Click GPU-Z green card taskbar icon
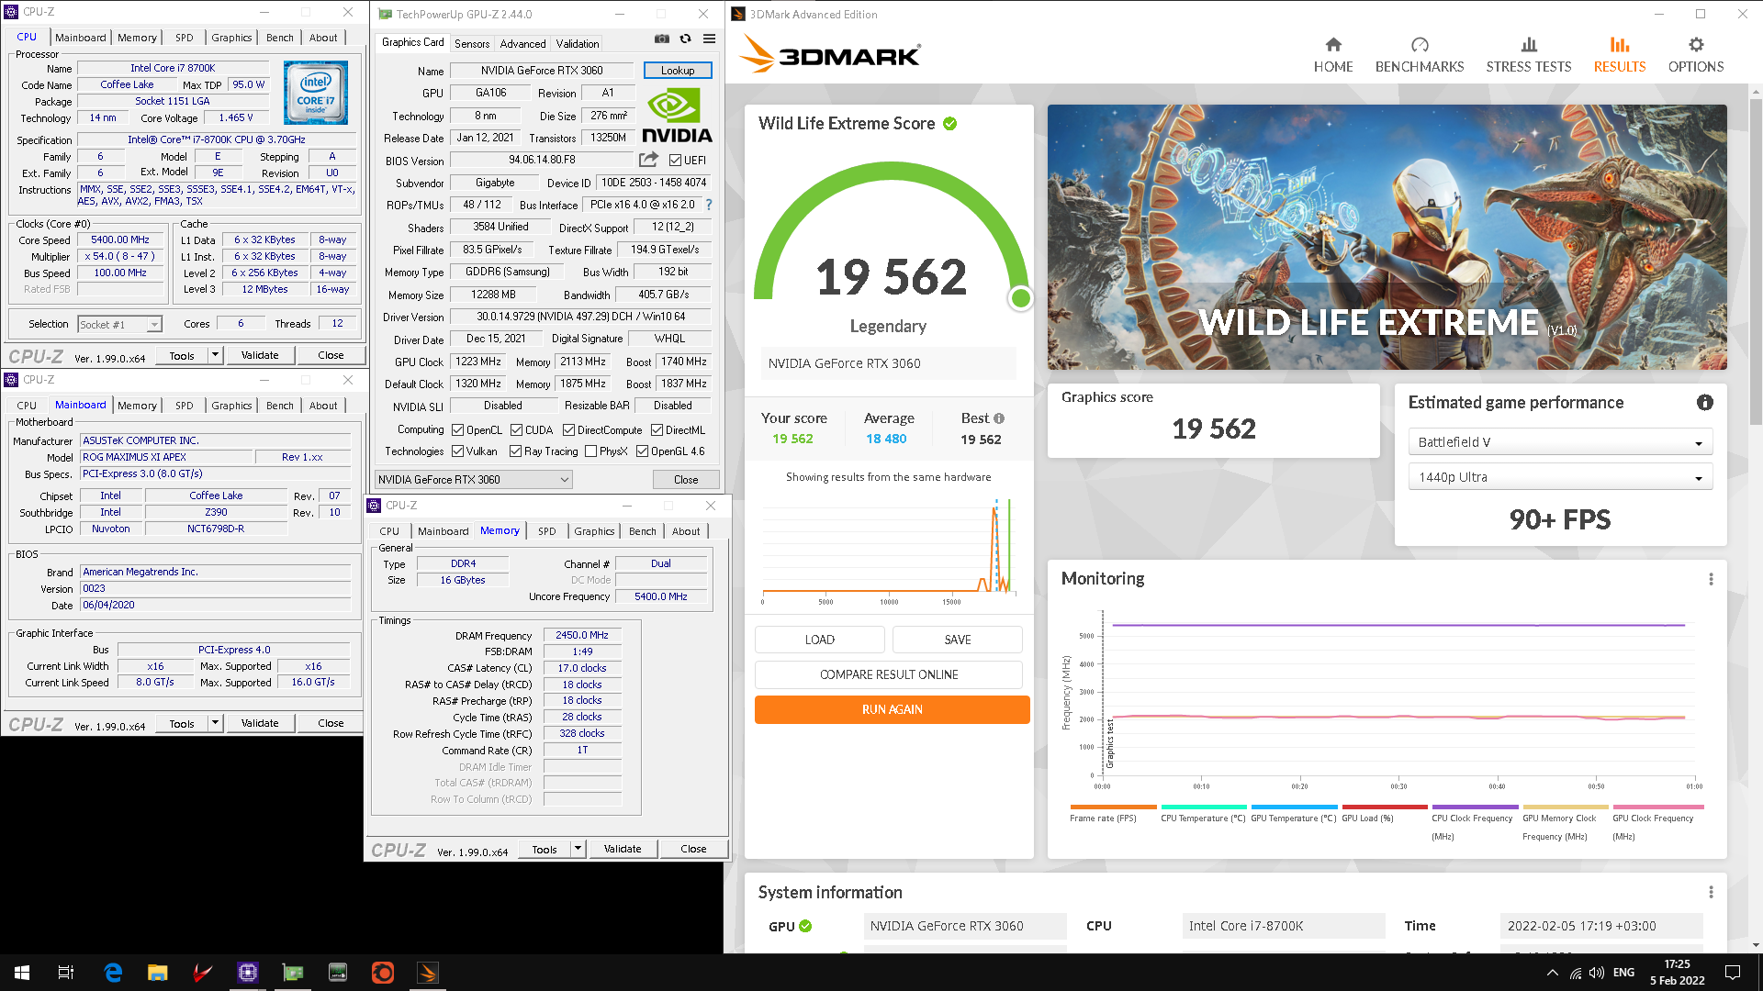This screenshot has height=991, width=1763. pos(292,973)
